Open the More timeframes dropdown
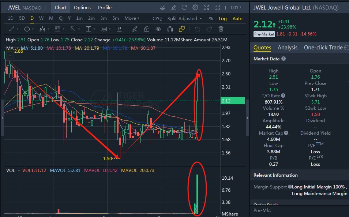 (132, 18)
